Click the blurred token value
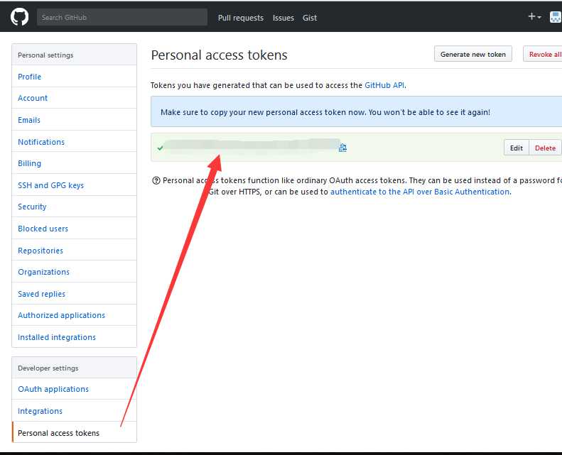Image resolution: width=562 pixels, height=455 pixels. (253, 146)
